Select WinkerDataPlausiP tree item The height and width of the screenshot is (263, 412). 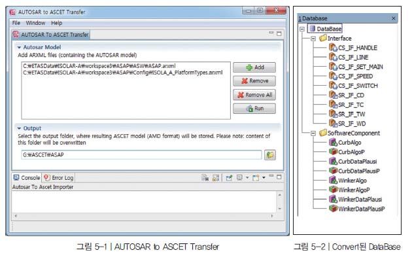[357, 209]
